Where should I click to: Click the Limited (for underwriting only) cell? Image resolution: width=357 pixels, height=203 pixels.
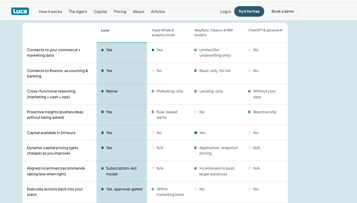(215, 53)
